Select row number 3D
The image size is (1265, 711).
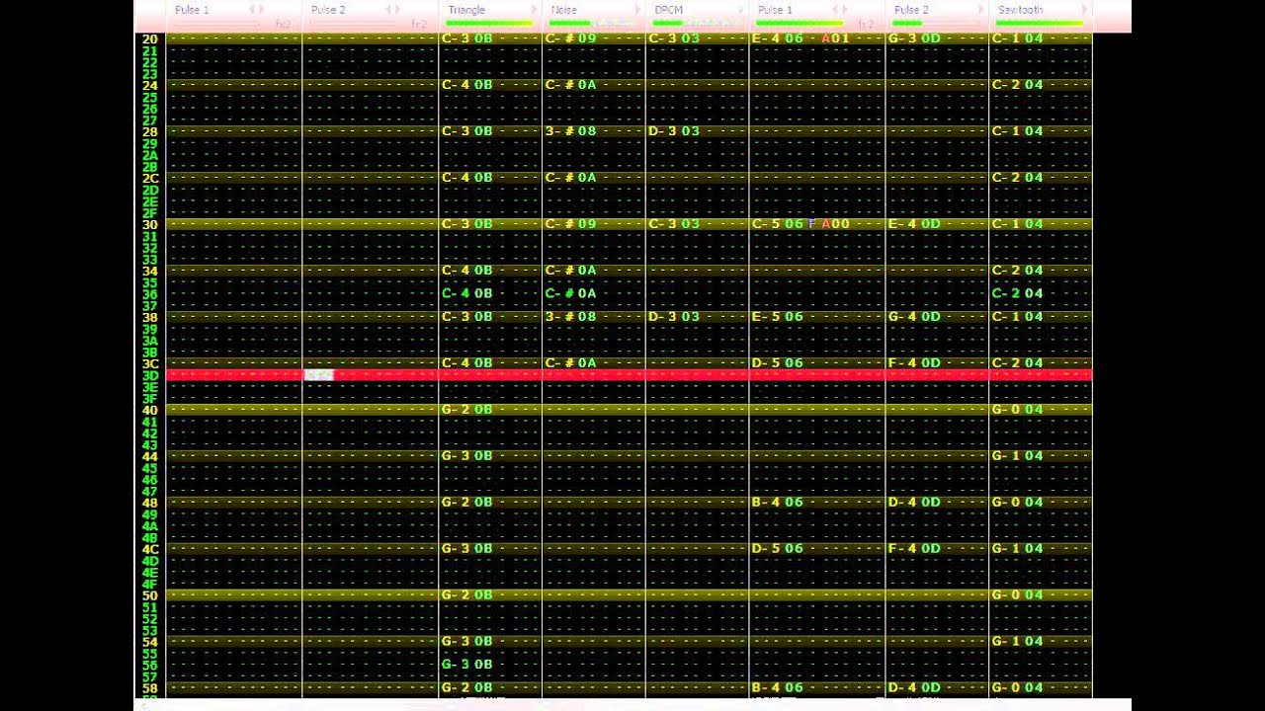coord(150,376)
